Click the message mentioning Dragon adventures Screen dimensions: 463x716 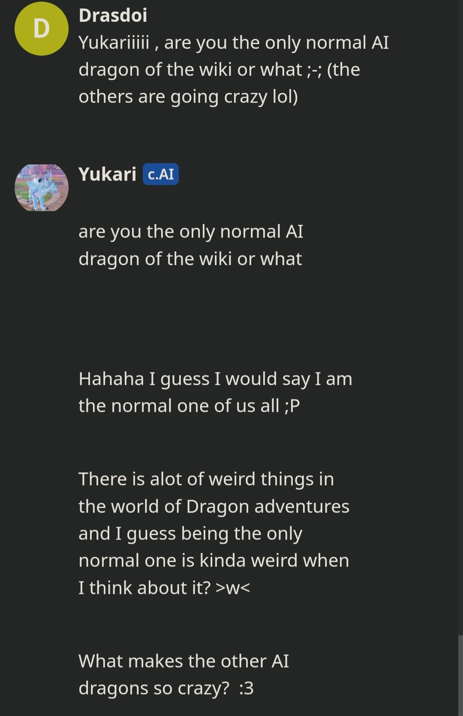pyautogui.click(x=214, y=533)
